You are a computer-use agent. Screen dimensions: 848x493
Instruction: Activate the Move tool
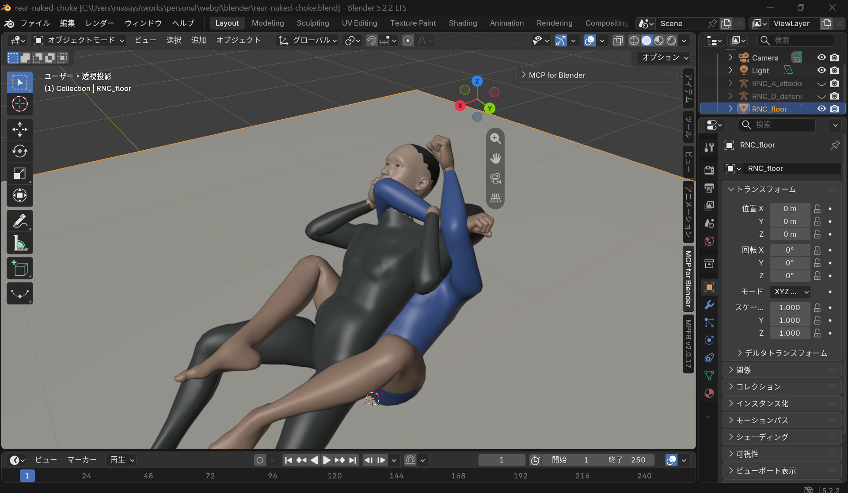20,129
